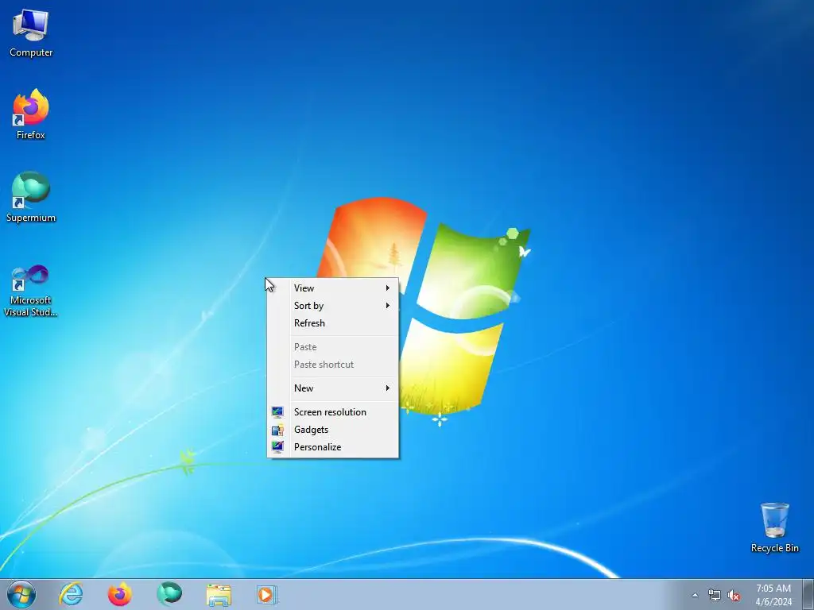814x610 pixels.
Task: Choose Personalize from the context menu
Action: click(333, 447)
